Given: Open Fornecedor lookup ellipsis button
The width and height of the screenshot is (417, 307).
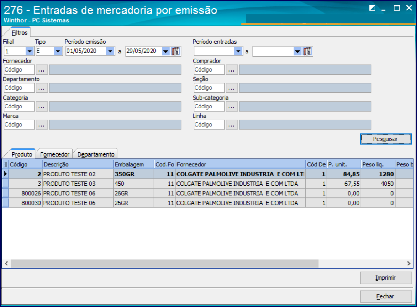Looking at the screenshot, I should (42, 70).
